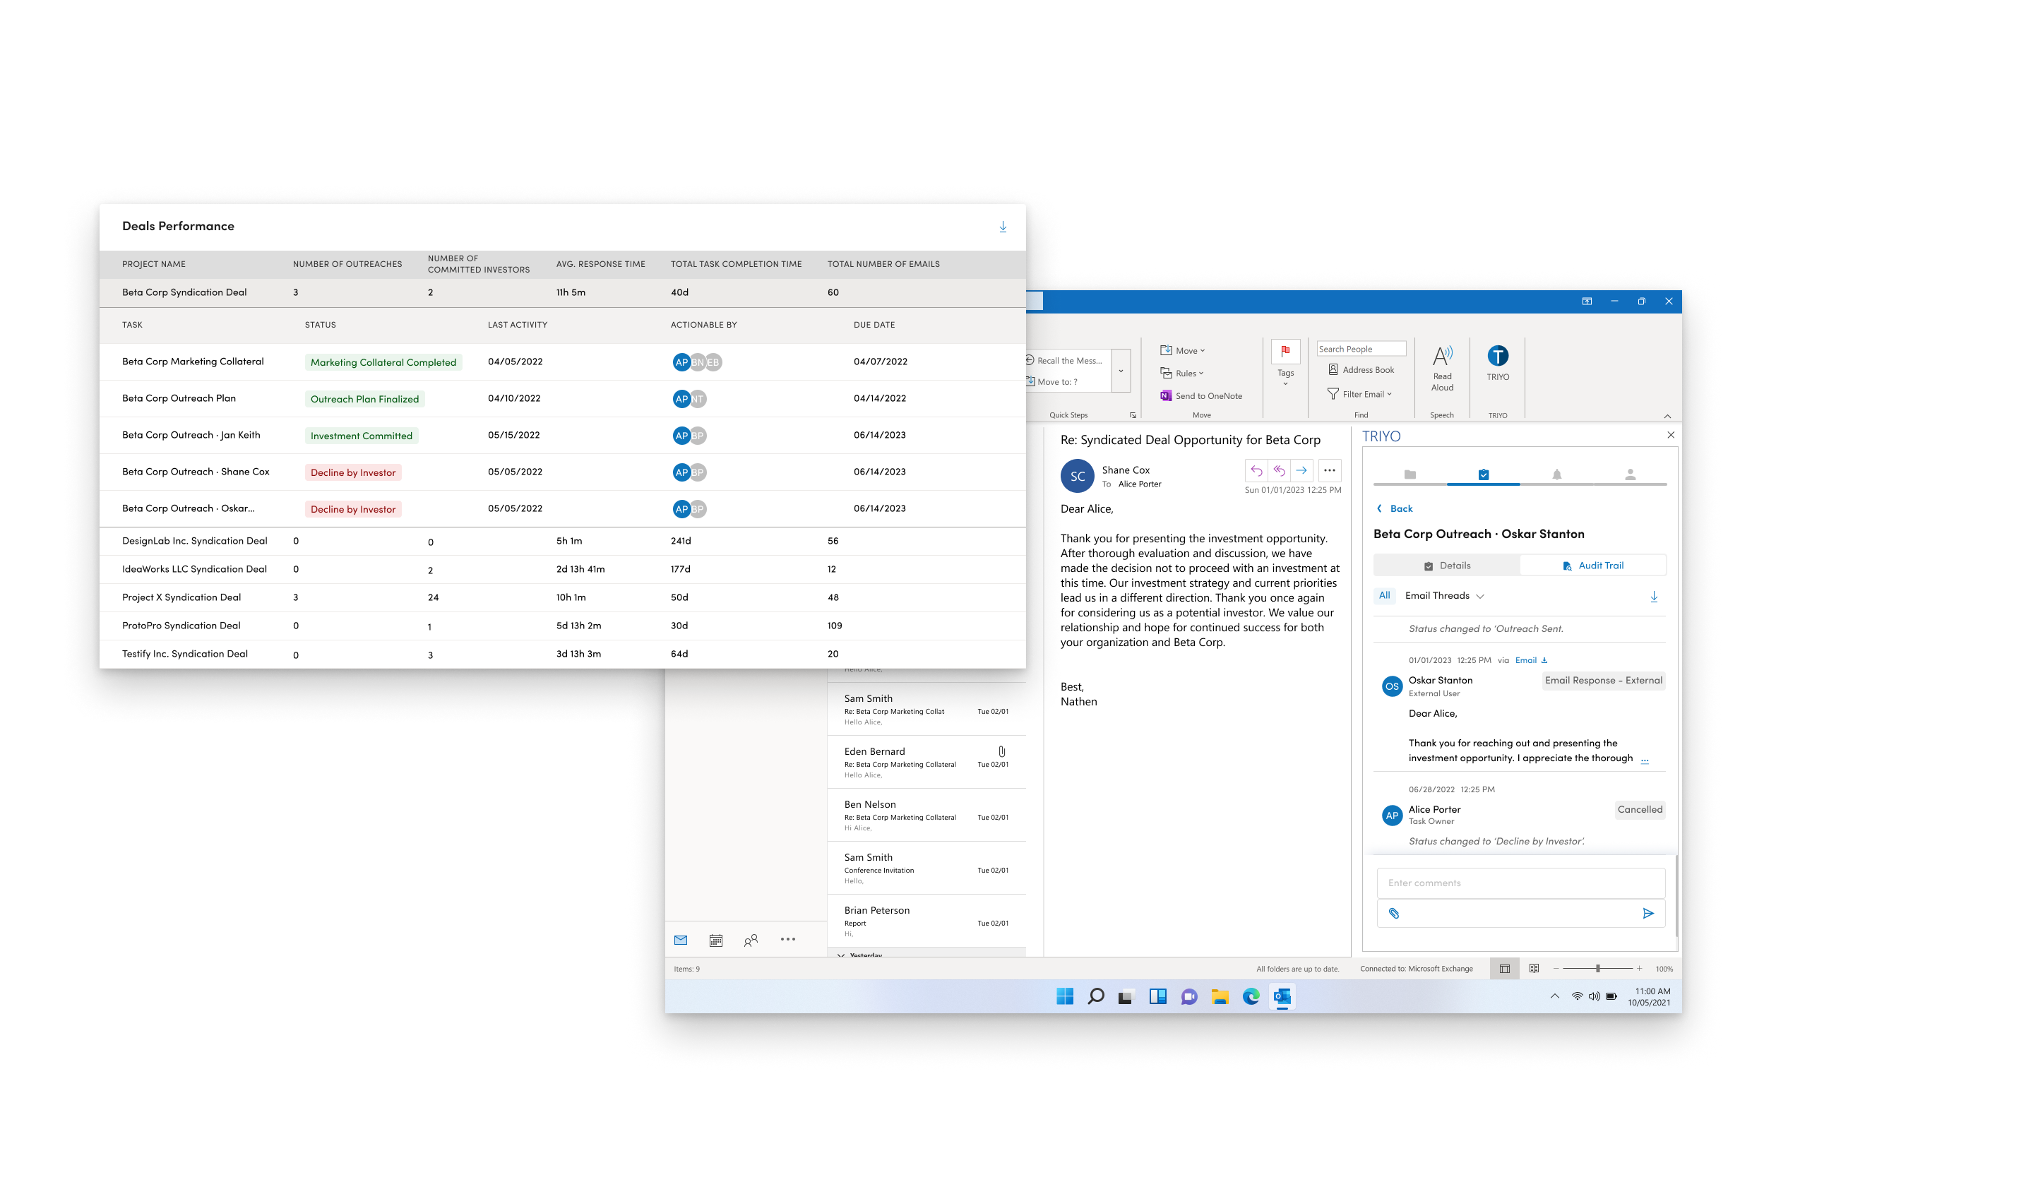2038x1194 pixels.
Task: Switch to Reading view in the status bar
Action: pyautogui.click(x=1535, y=969)
